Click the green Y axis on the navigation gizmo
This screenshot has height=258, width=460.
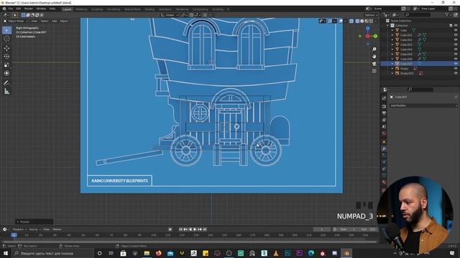pyautogui.click(x=375, y=36)
